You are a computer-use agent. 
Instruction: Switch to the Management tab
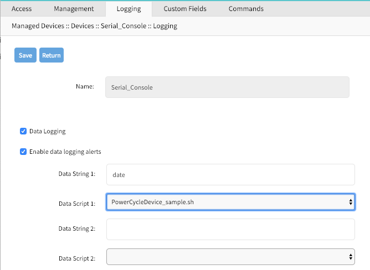74,9
